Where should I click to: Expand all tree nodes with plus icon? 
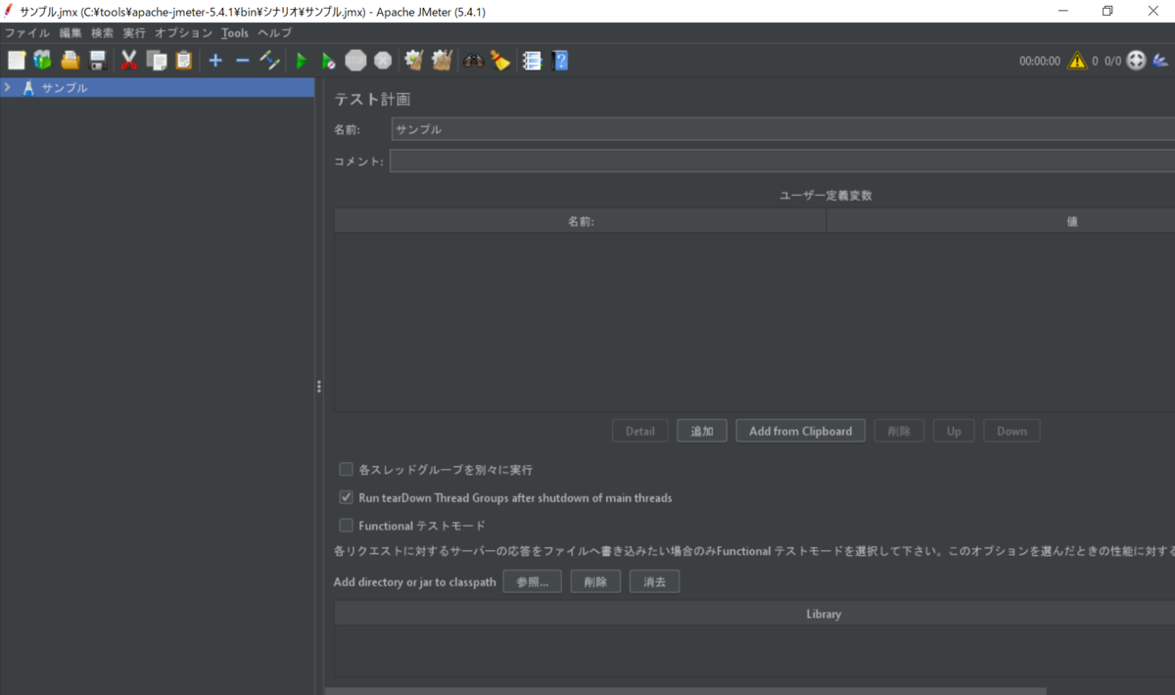(x=214, y=60)
